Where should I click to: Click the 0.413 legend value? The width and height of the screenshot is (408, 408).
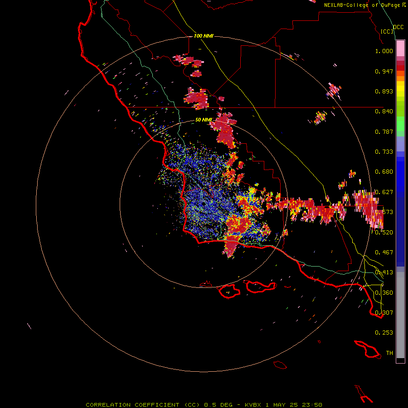tap(384, 272)
